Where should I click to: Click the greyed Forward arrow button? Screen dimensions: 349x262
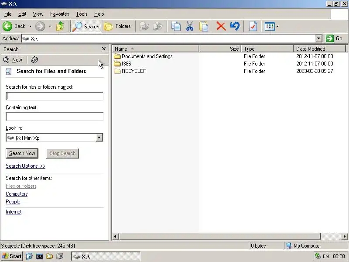point(40,26)
